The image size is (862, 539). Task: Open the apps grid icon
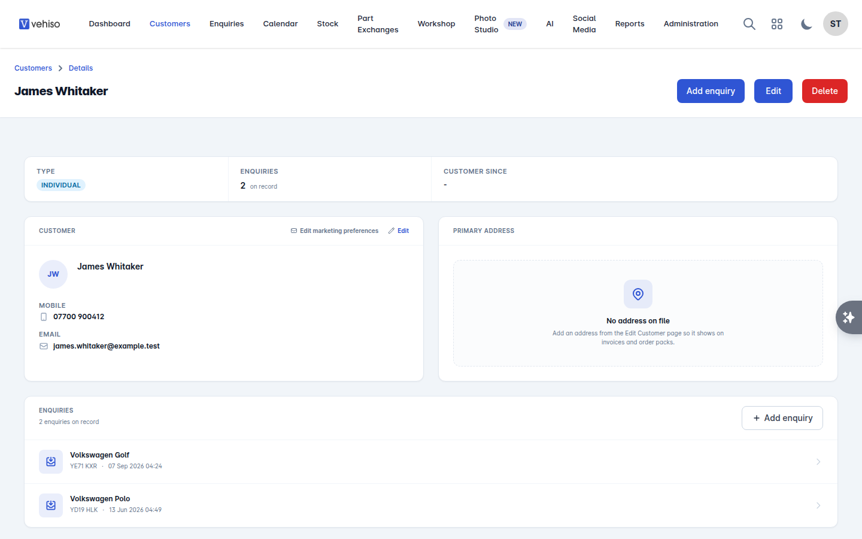click(x=777, y=24)
